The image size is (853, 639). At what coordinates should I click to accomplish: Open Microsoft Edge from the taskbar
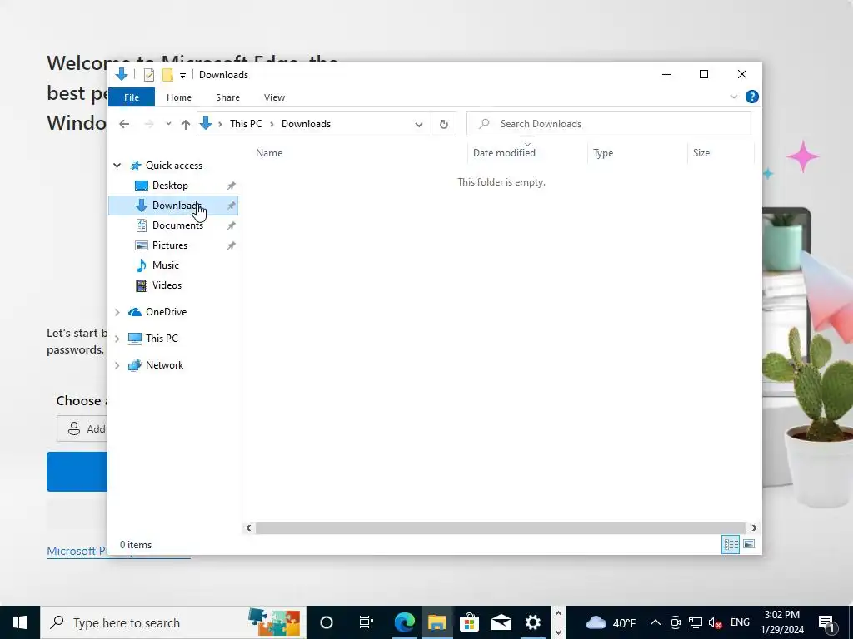click(405, 622)
